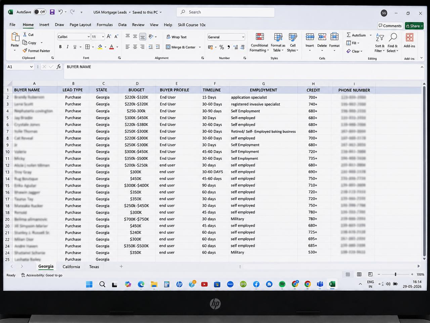Screen dimensions: 430x323
Task: Toggle Underline formatting
Action: (75, 47)
